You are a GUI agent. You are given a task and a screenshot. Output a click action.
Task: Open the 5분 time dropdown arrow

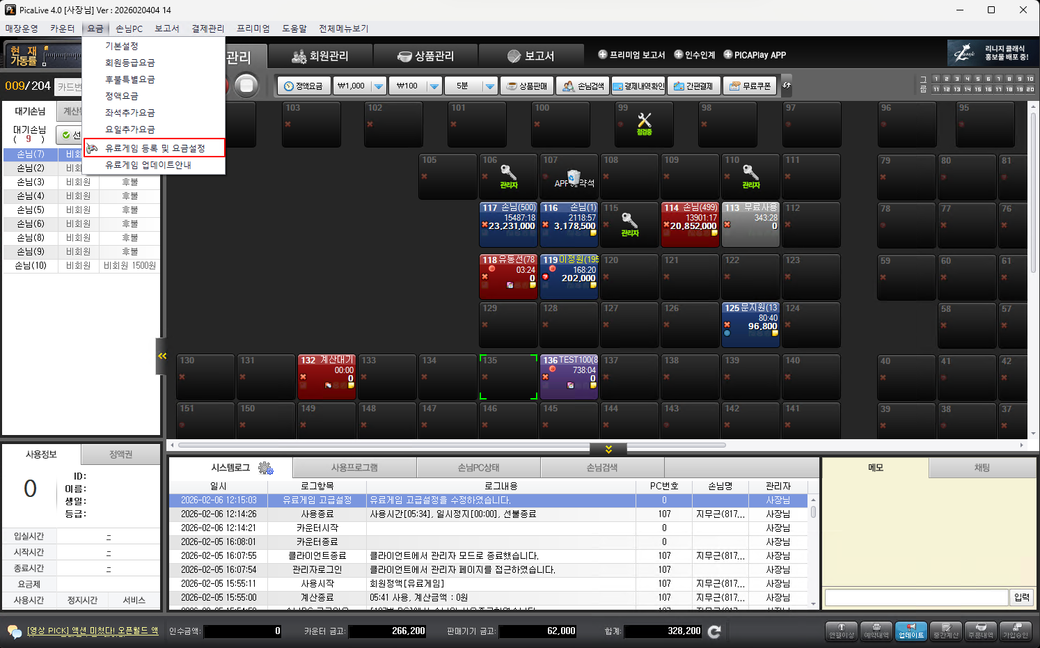(489, 86)
